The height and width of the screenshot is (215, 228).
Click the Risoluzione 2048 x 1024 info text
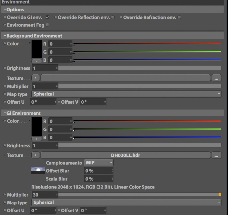click(93, 187)
